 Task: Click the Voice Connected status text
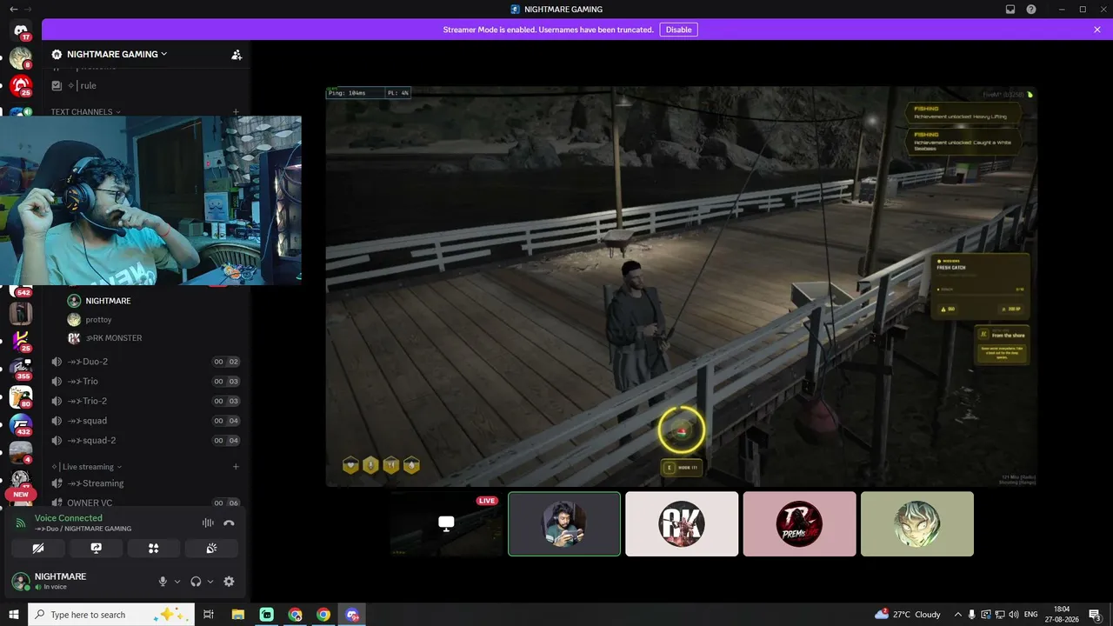pos(69,518)
